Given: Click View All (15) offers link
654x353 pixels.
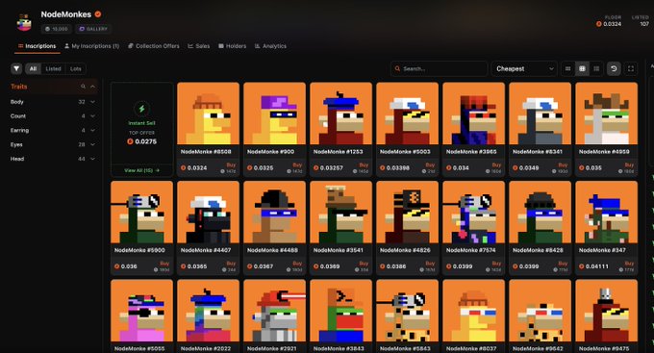Looking at the screenshot, I should [x=141, y=170].
